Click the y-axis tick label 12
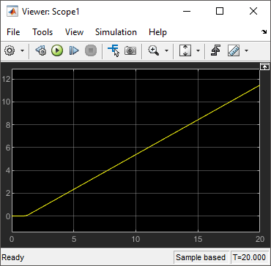 5,79
